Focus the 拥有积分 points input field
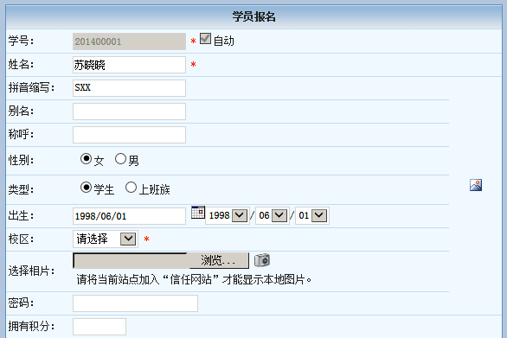507x338 pixels. [x=99, y=327]
